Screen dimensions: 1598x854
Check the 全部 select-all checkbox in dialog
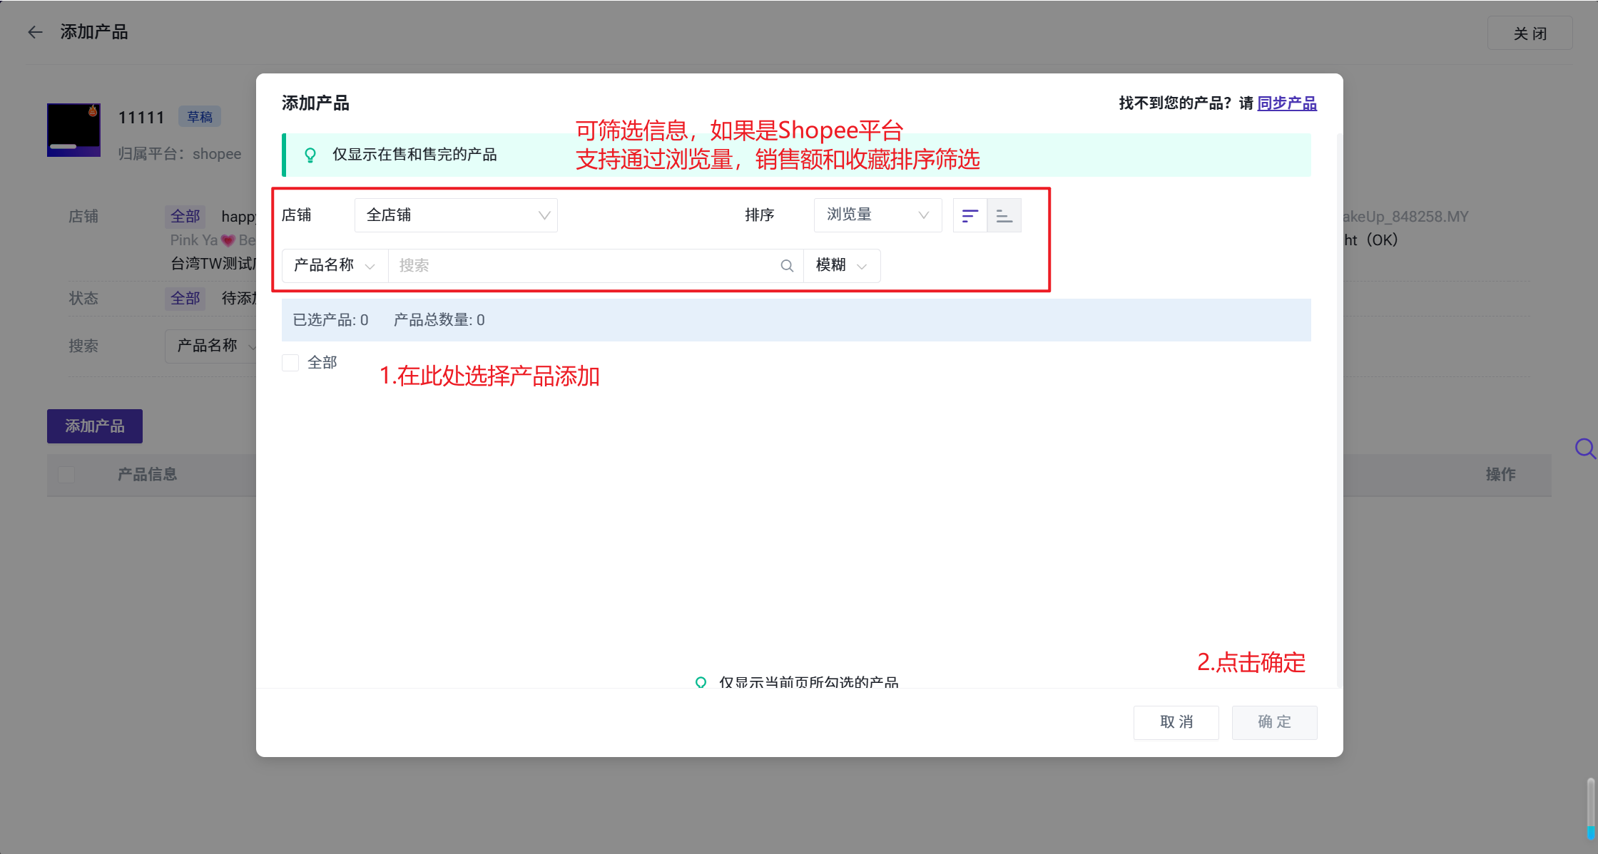pyautogui.click(x=290, y=363)
